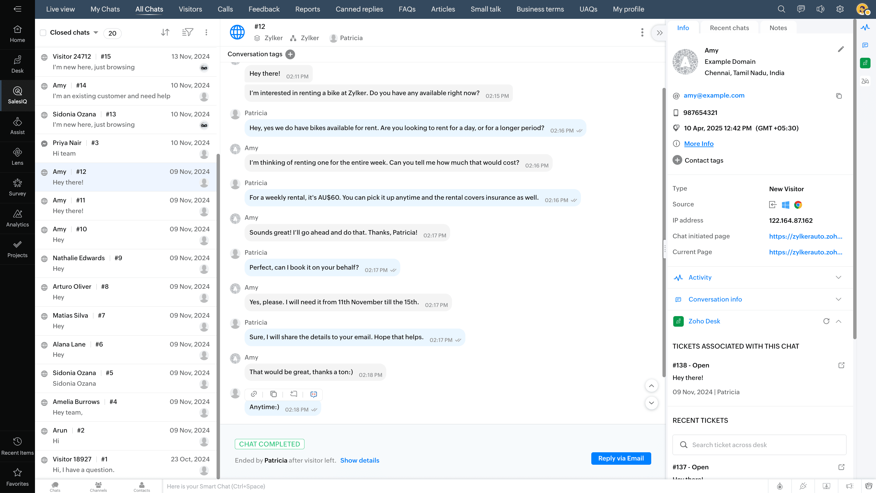Screen dimensions: 876x493
Task: Check the select-all closed chats checkbox
Action: 43,33
